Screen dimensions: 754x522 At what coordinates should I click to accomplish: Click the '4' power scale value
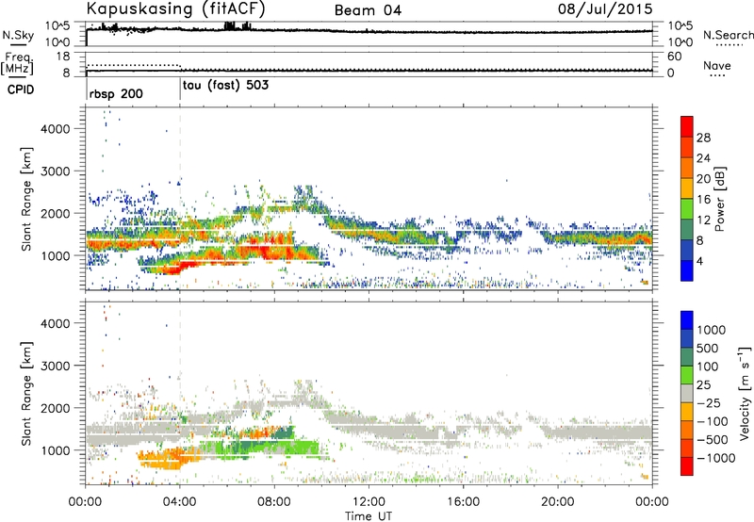[x=699, y=262]
